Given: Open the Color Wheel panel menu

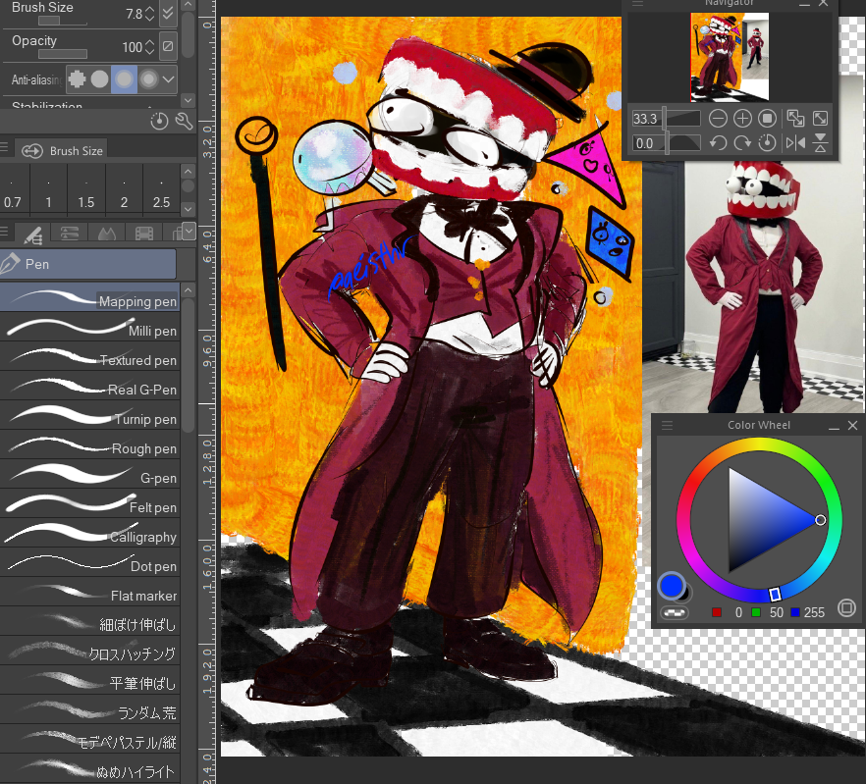Looking at the screenshot, I should pos(668,425).
